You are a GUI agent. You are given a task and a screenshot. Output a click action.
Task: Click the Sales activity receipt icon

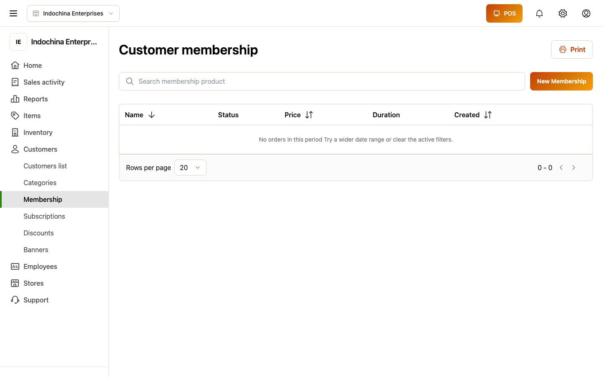(x=15, y=82)
